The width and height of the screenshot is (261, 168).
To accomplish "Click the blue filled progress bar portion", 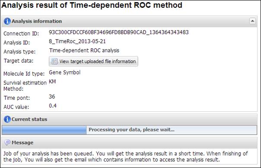I will coord(44,130).
